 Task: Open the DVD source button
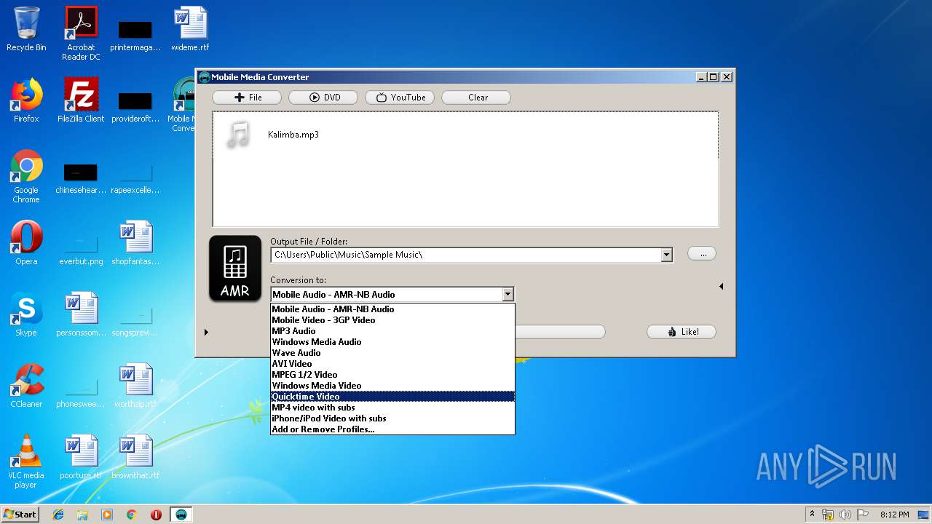[323, 98]
